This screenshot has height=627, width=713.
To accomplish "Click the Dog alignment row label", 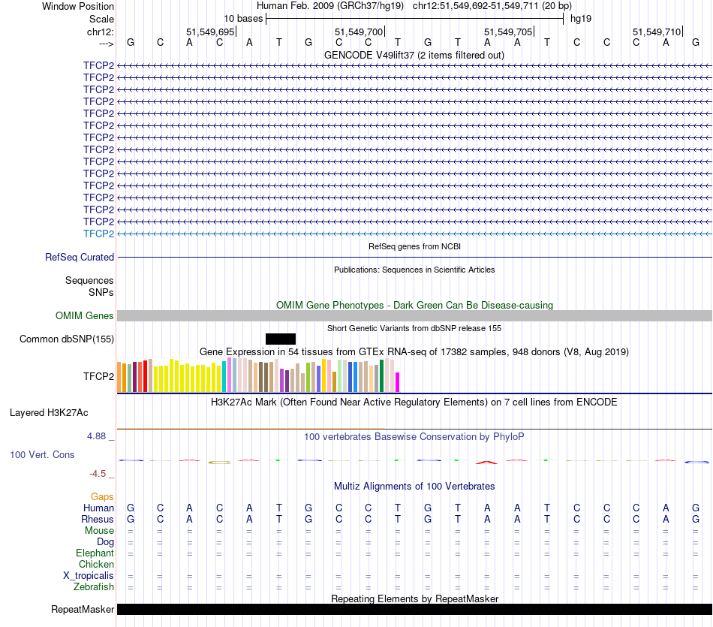I will 105,542.
